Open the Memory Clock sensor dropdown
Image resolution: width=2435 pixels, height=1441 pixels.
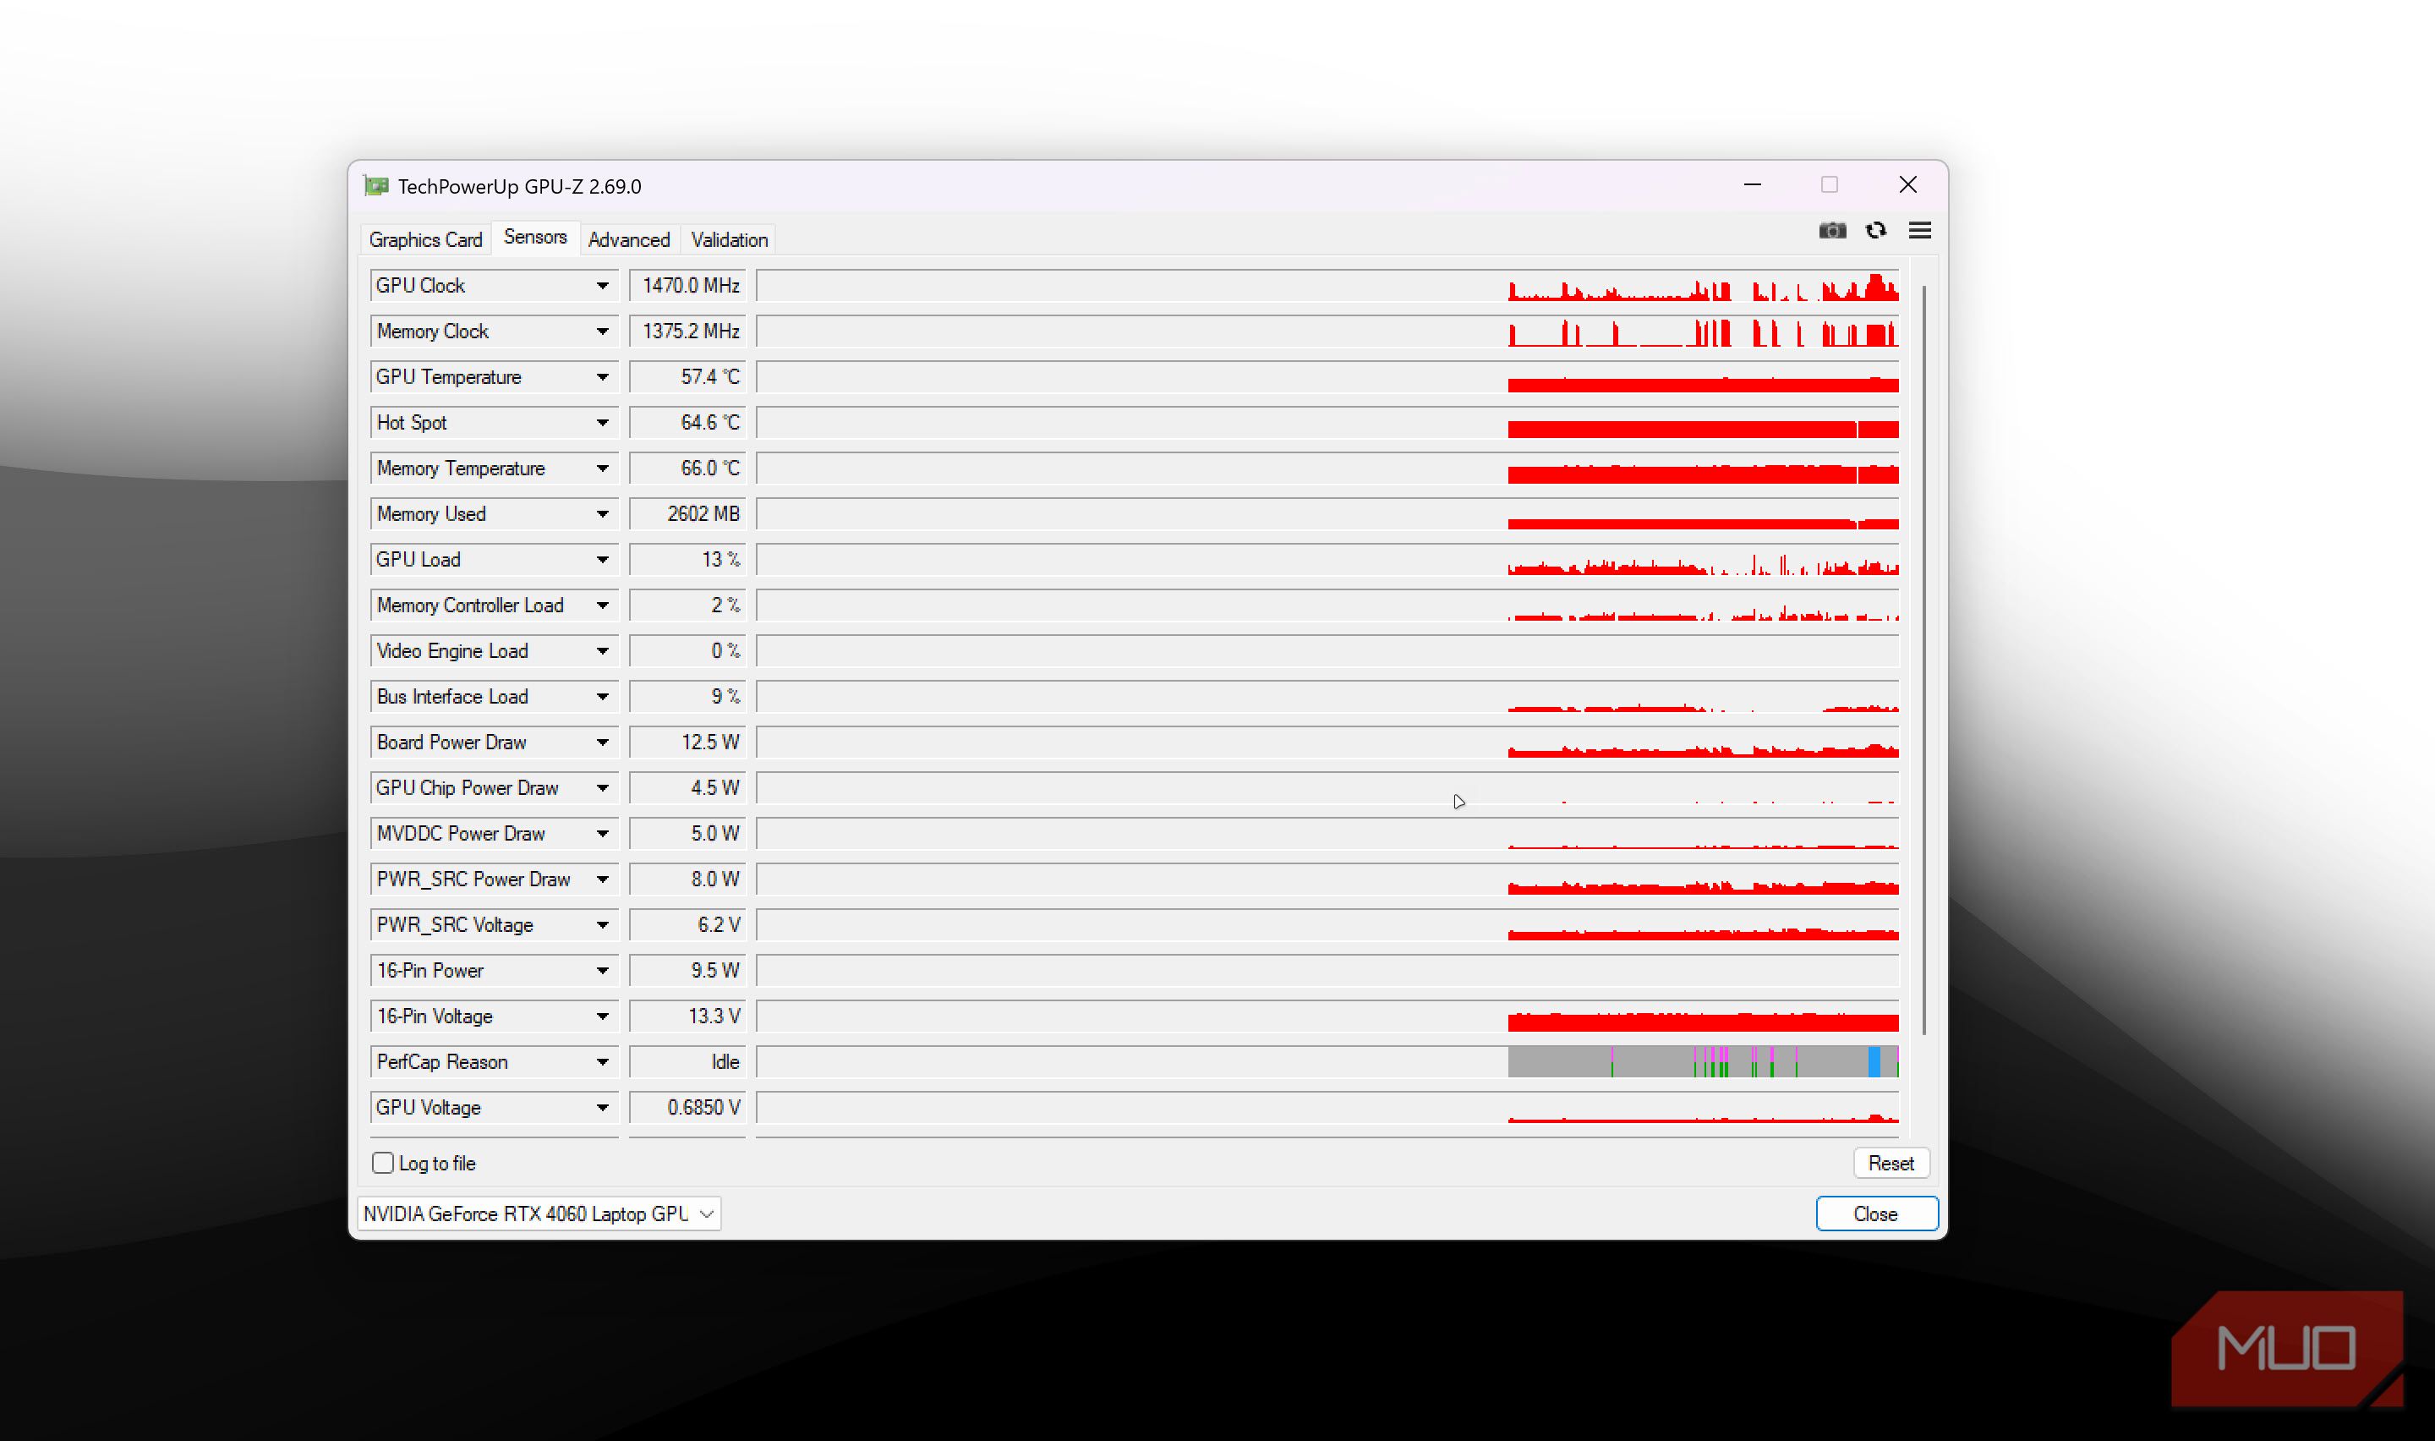coord(602,331)
